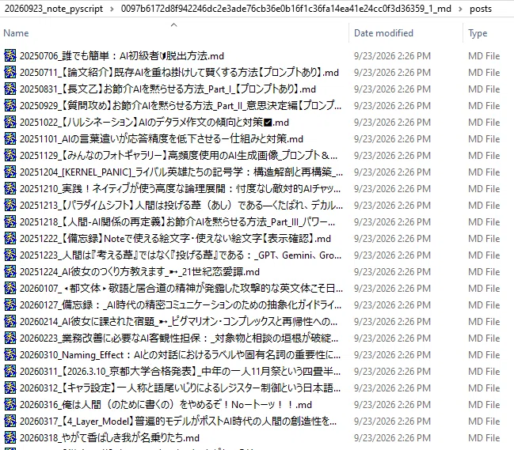
Task: Click the file icon of 20251210 実践 file
Action: [x=10, y=188]
